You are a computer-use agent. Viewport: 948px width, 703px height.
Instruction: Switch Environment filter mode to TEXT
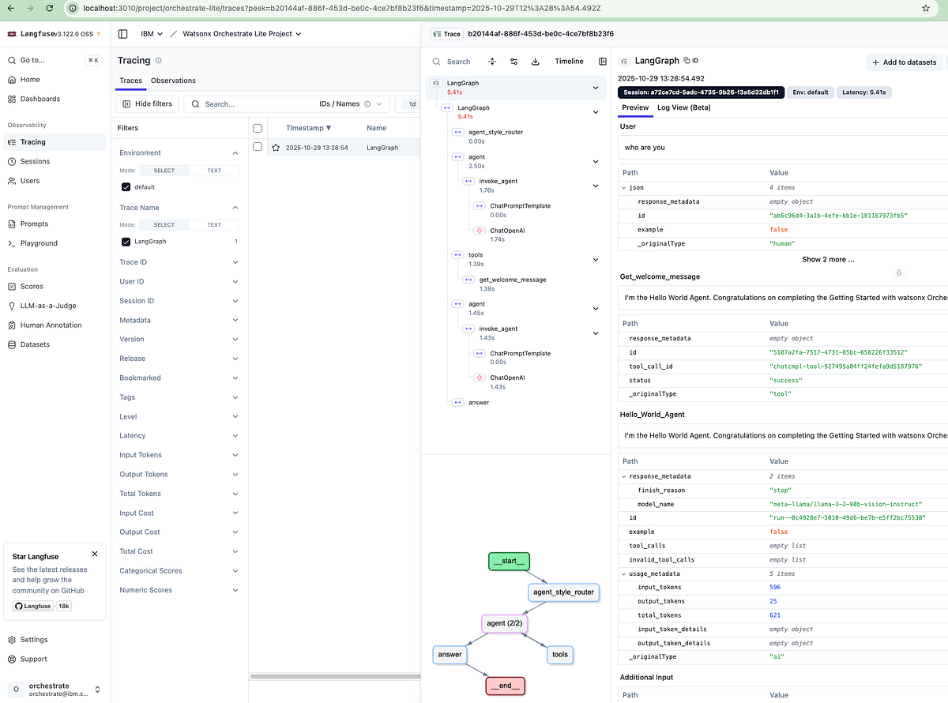[214, 171]
